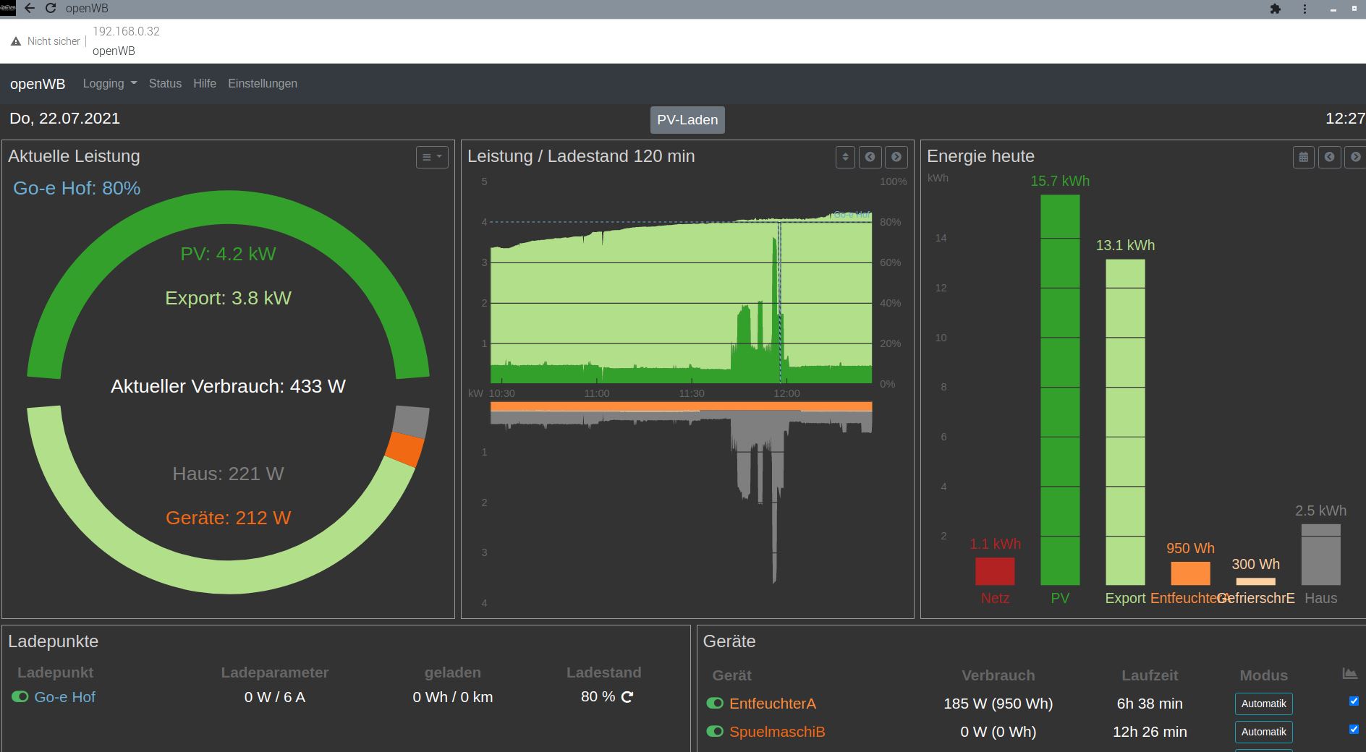Open Einstellungen in the navigation bar
The width and height of the screenshot is (1366, 752).
coord(263,84)
